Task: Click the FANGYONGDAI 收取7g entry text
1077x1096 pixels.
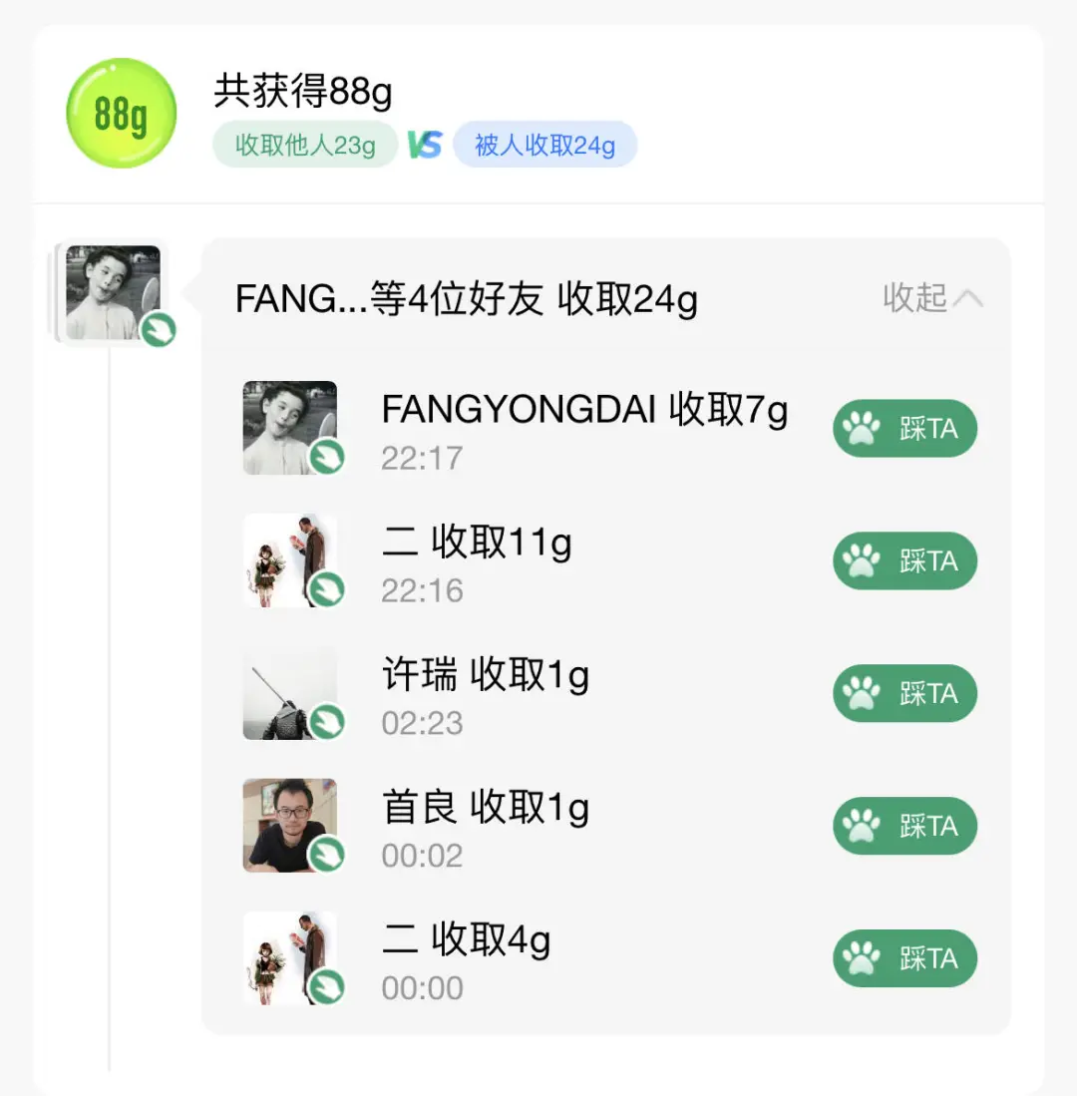Action: (x=584, y=410)
